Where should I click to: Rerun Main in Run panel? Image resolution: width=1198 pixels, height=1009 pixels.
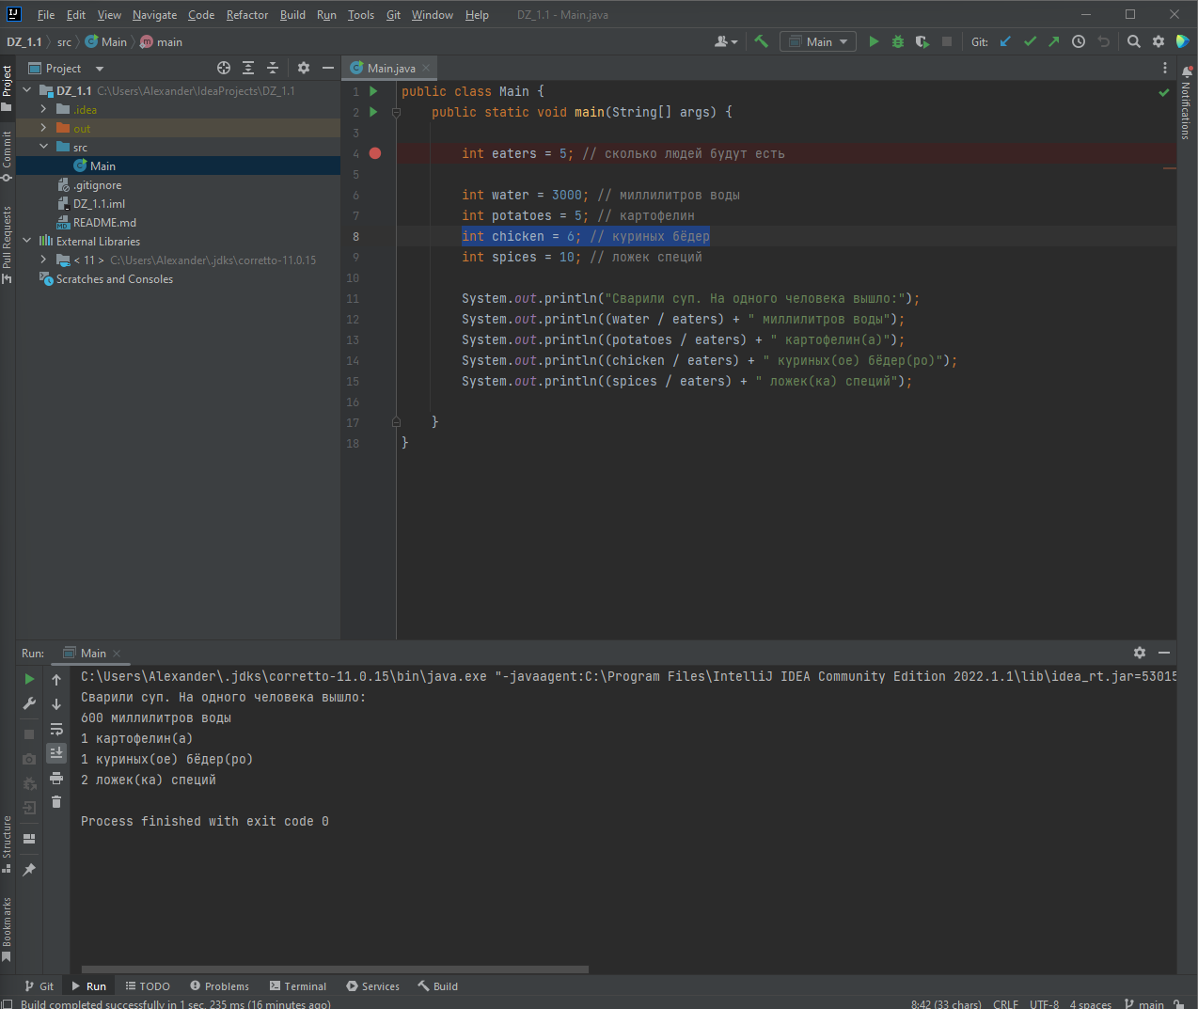[29, 679]
